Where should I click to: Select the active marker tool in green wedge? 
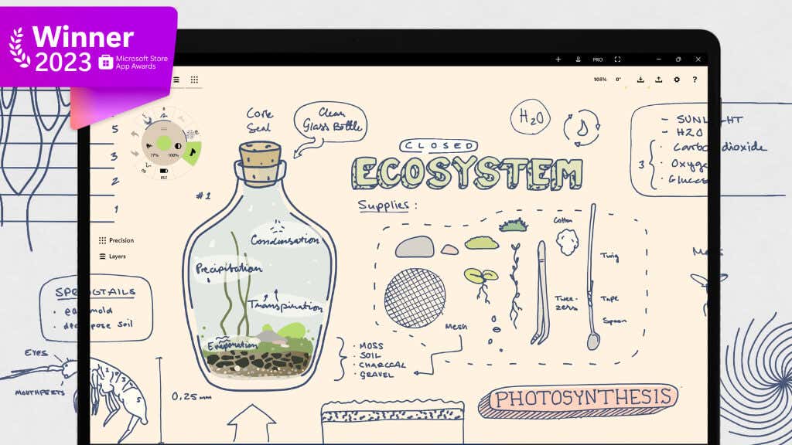click(x=193, y=152)
